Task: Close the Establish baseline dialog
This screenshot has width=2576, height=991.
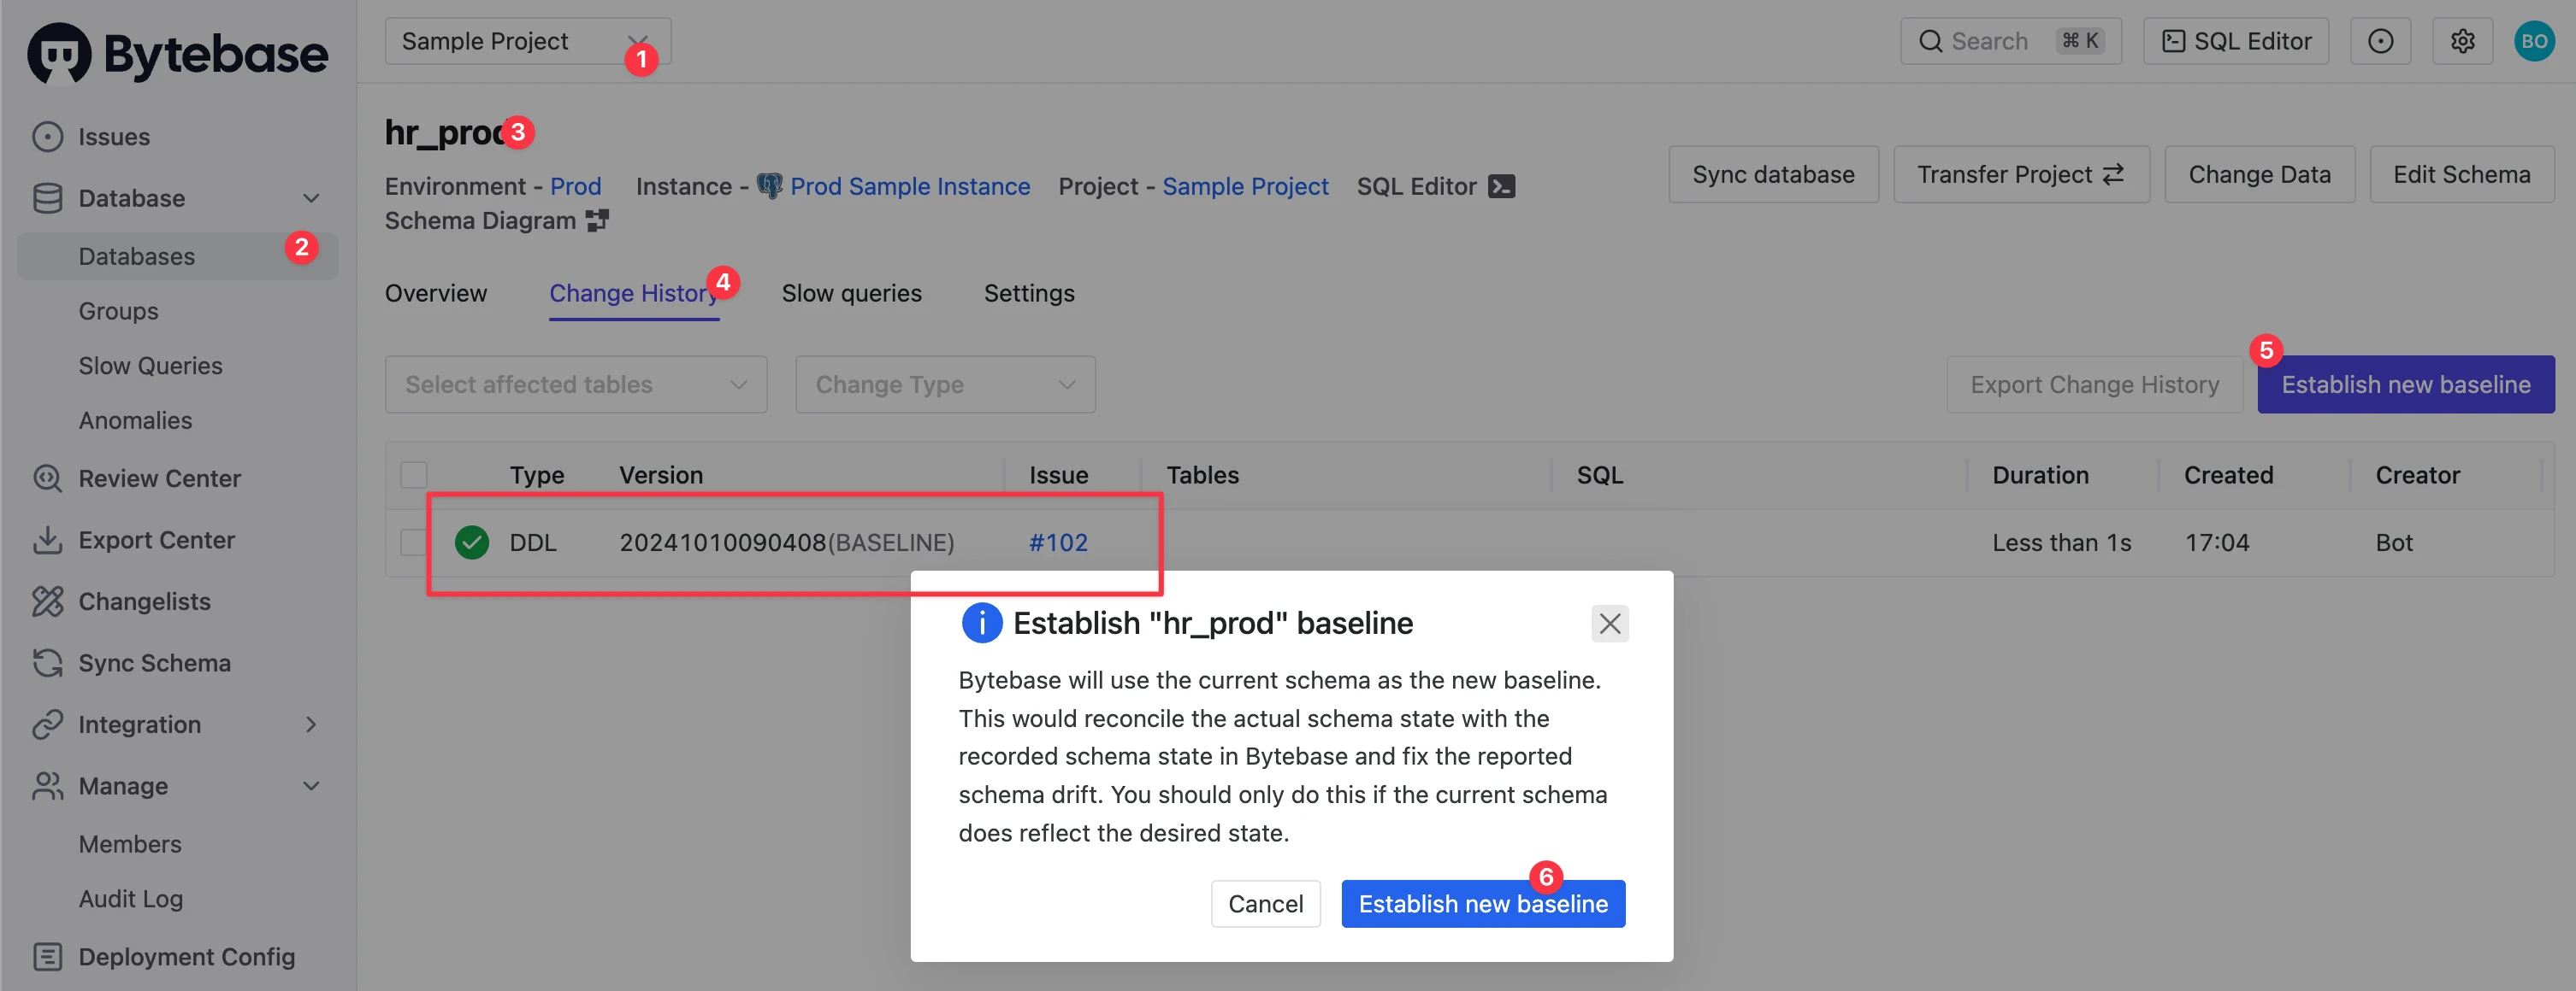Action: (1609, 624)
